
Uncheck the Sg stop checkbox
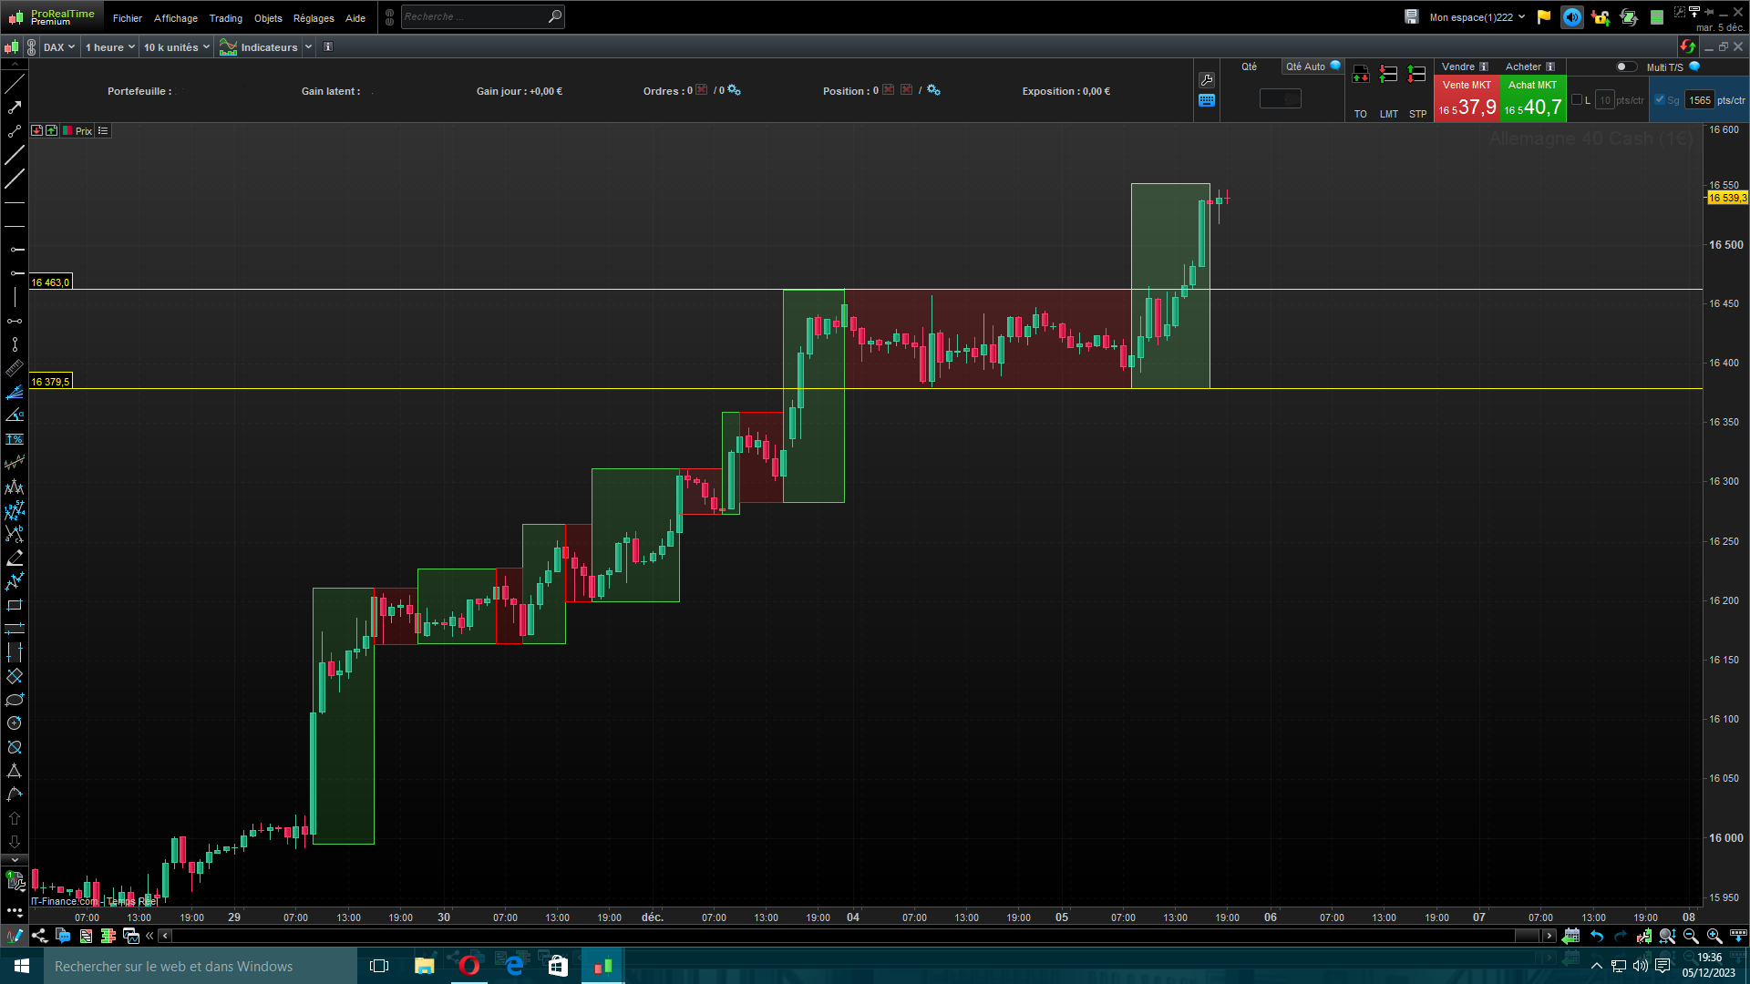pos(1660,100)
